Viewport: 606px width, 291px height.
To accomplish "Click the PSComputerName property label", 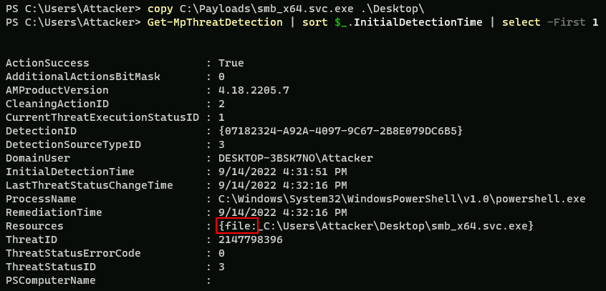I will click(x=50, y=280).
